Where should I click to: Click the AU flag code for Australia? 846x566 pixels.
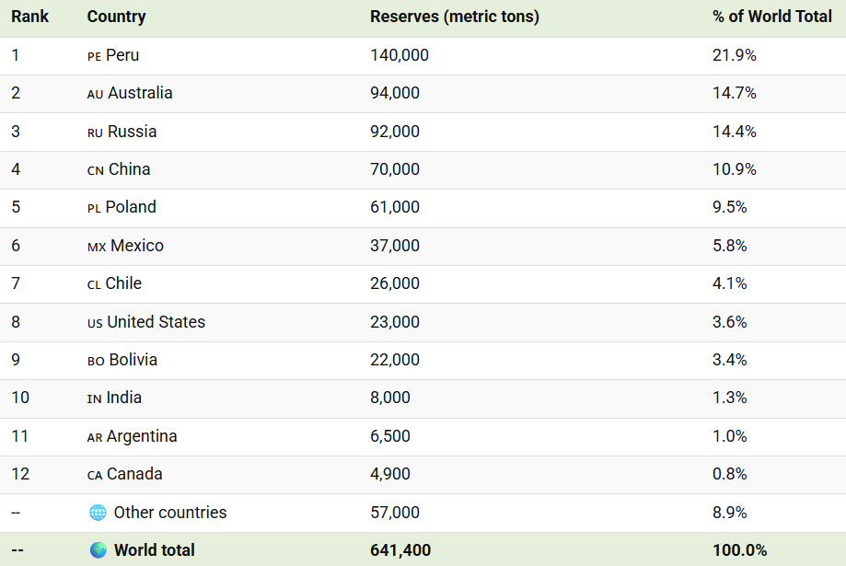coord(95,94)
